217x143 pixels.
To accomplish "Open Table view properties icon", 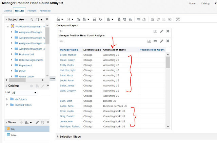I will [155, 41].
